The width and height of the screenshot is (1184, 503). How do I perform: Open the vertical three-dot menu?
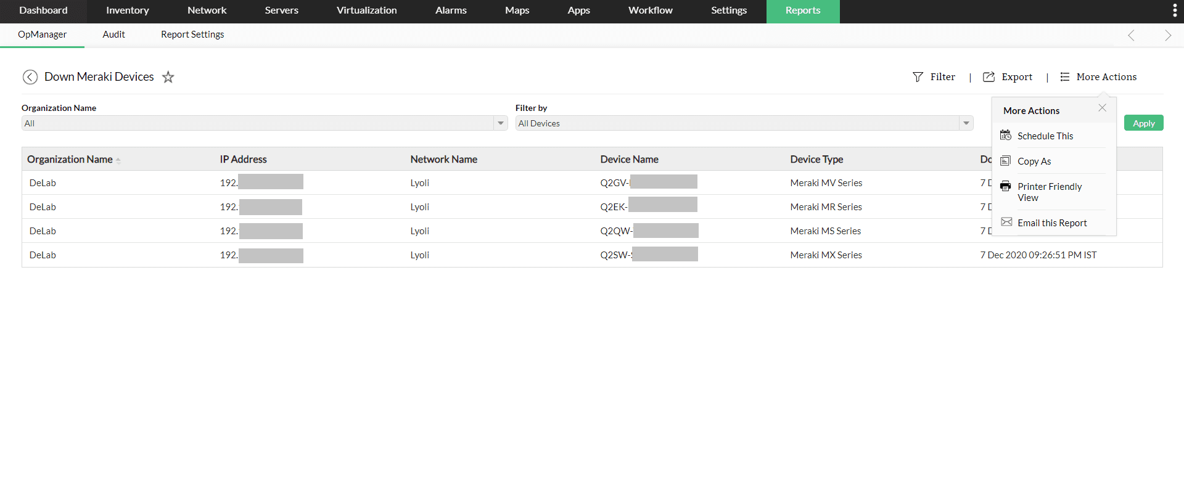(1174, 10)
